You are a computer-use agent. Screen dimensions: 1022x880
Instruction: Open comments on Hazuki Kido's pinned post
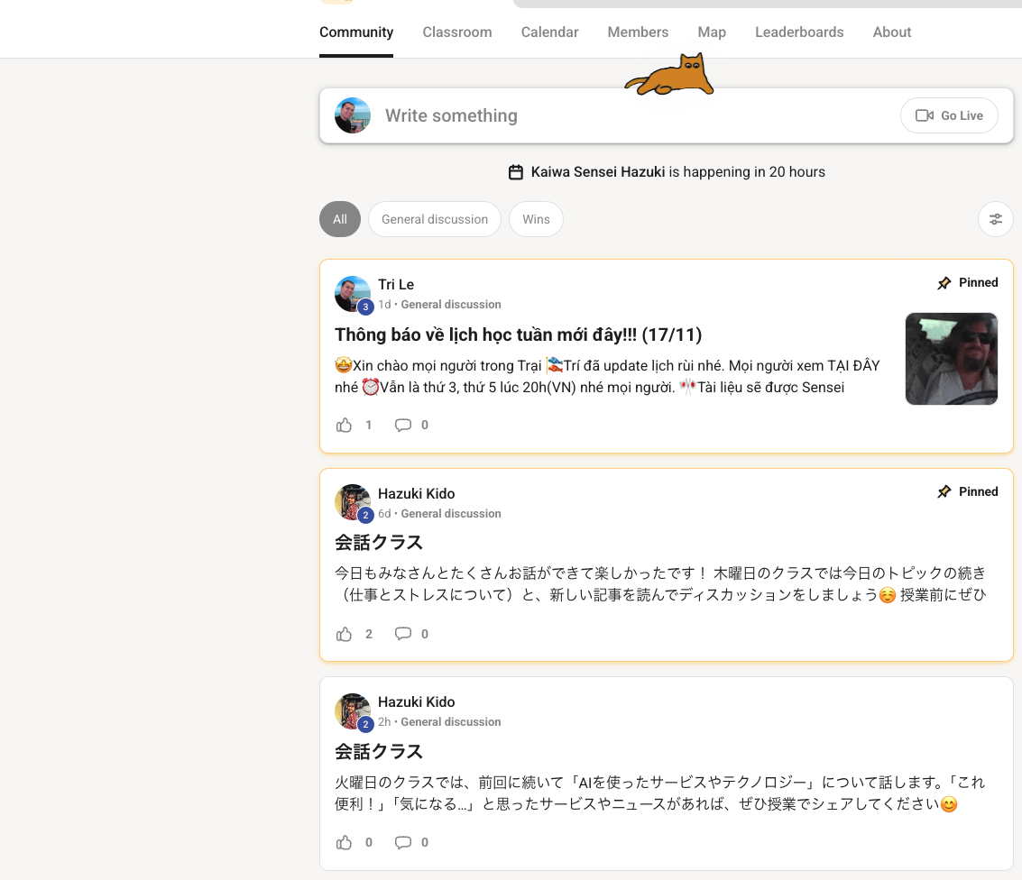click(403, 634)
